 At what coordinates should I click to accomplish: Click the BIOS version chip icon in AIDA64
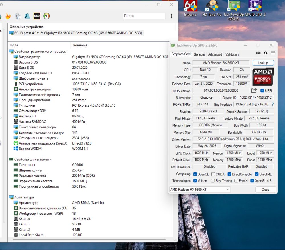tap(16, 62)
